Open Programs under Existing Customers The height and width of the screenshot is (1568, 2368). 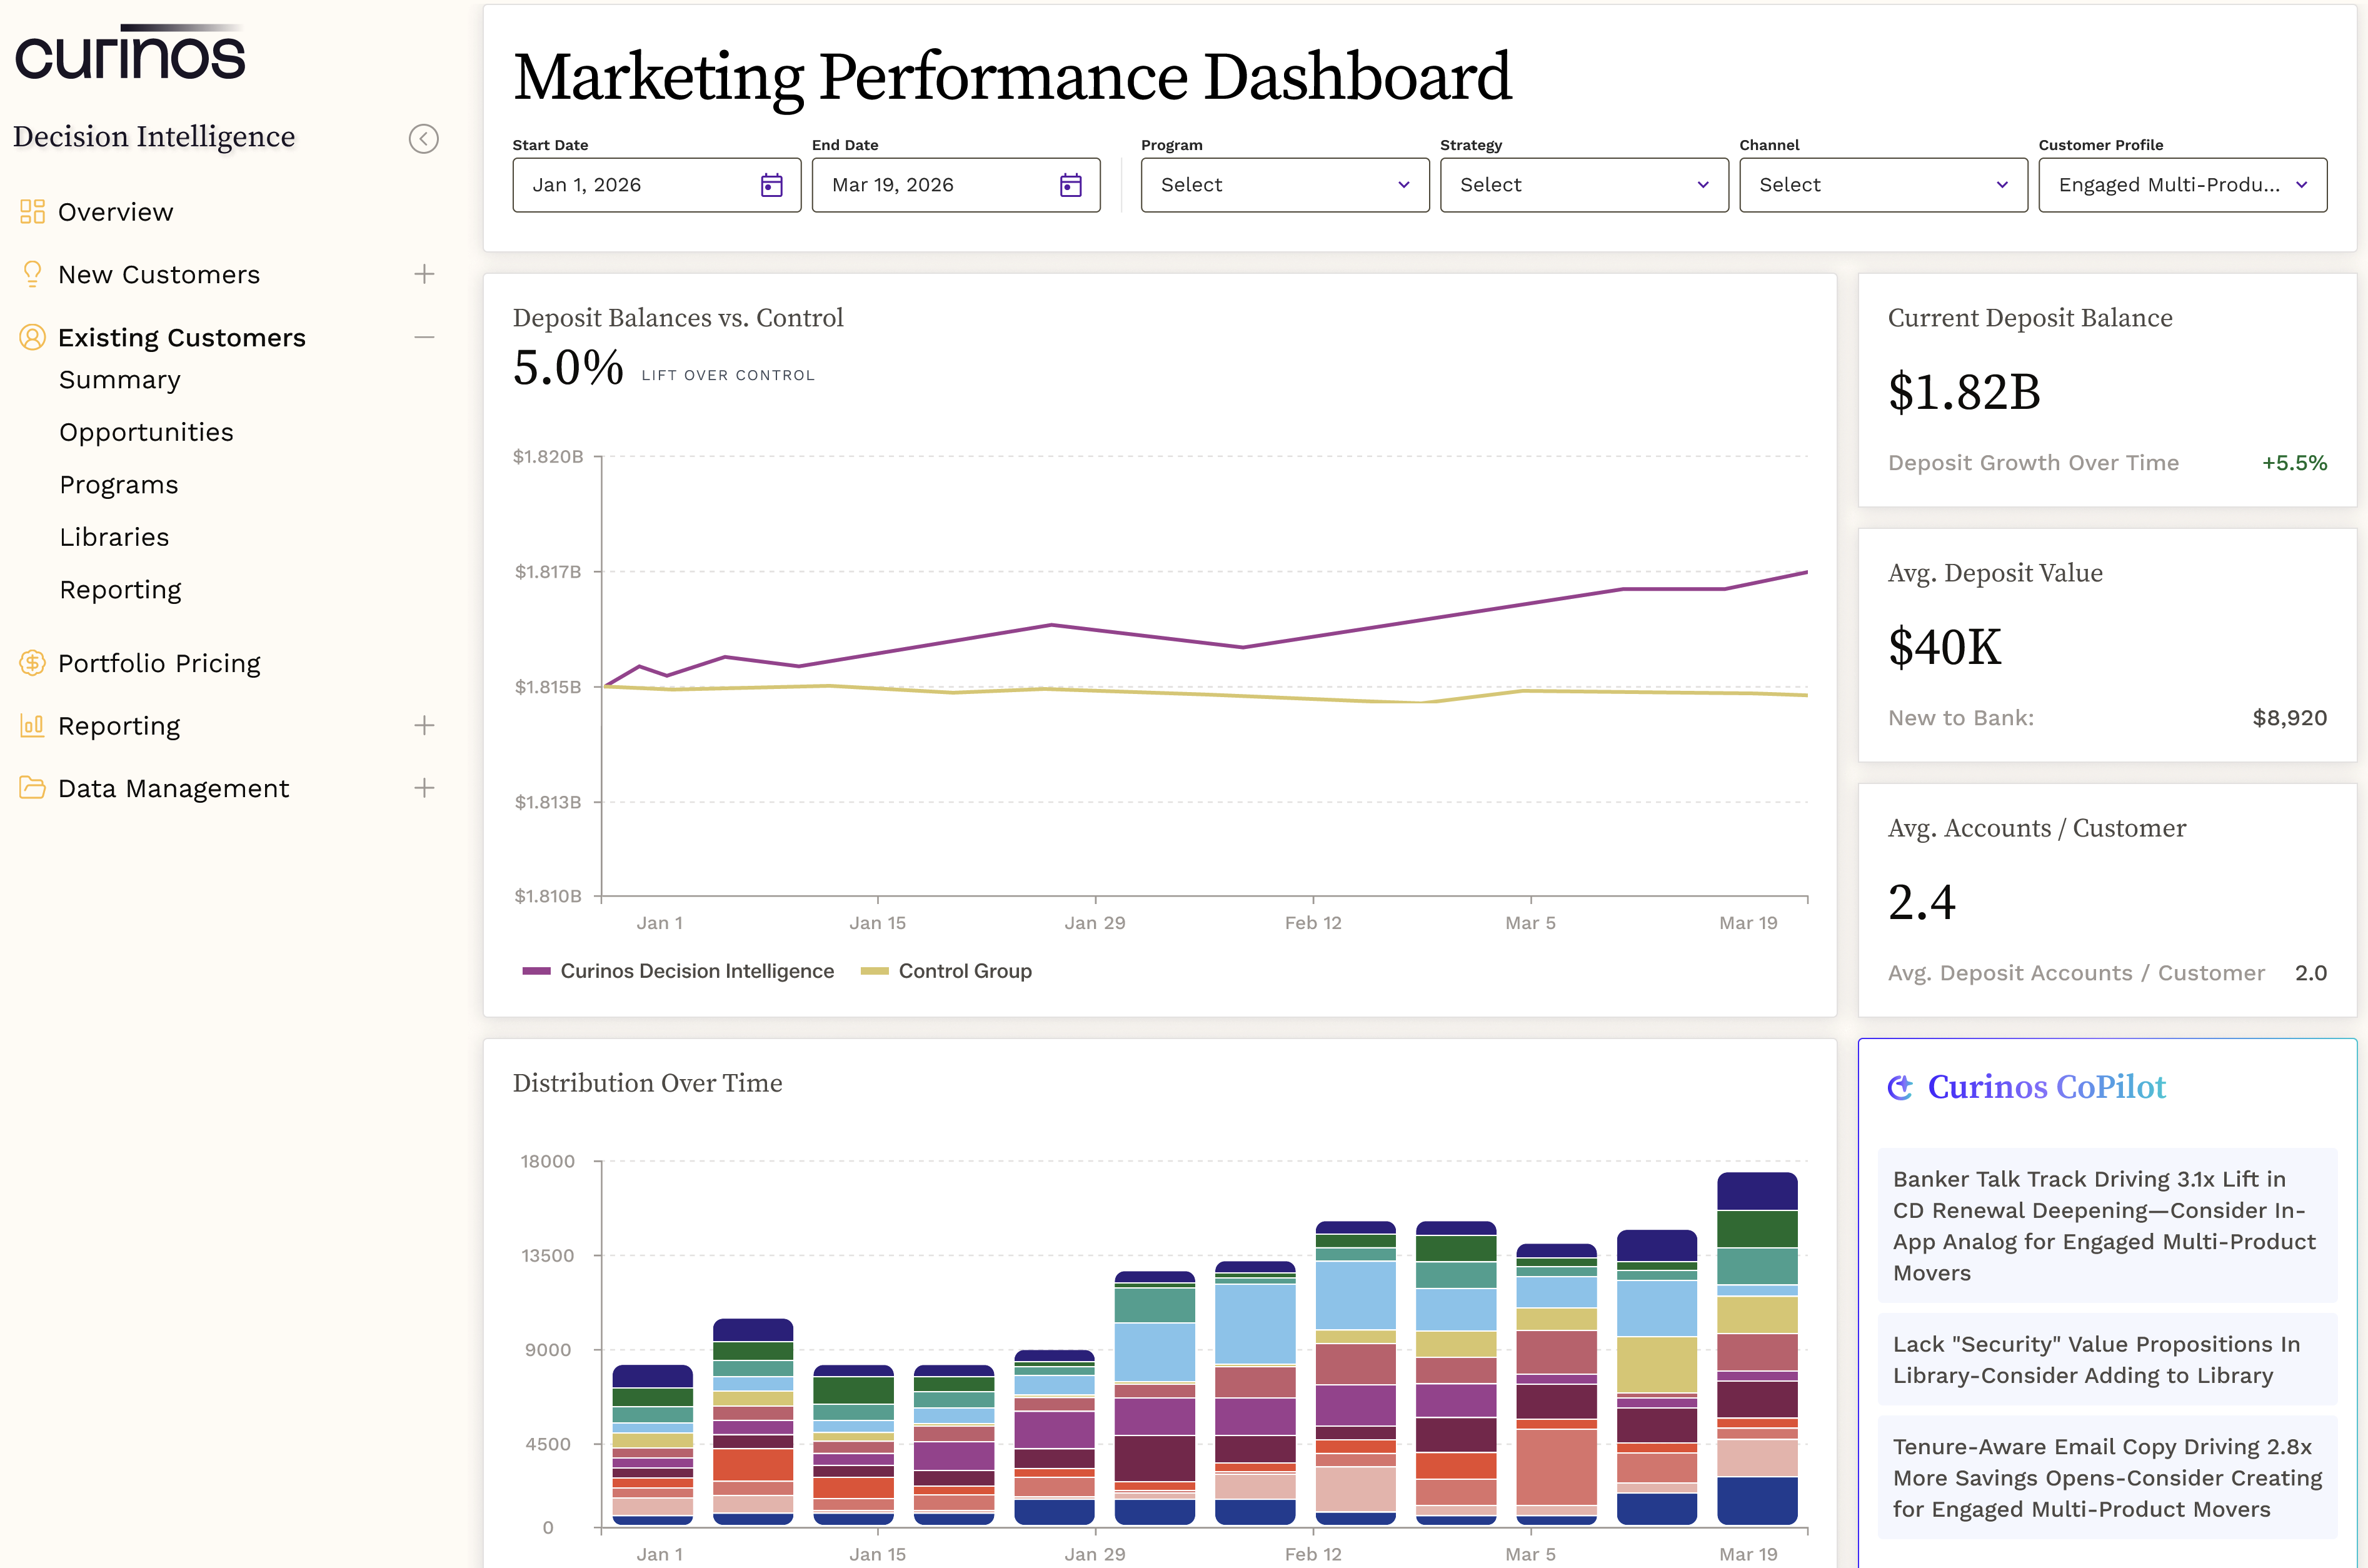tap(119, 485)
